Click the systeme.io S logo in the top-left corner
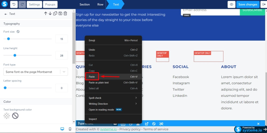The width and height of the screenshot is (267, 133). [5, 4]
